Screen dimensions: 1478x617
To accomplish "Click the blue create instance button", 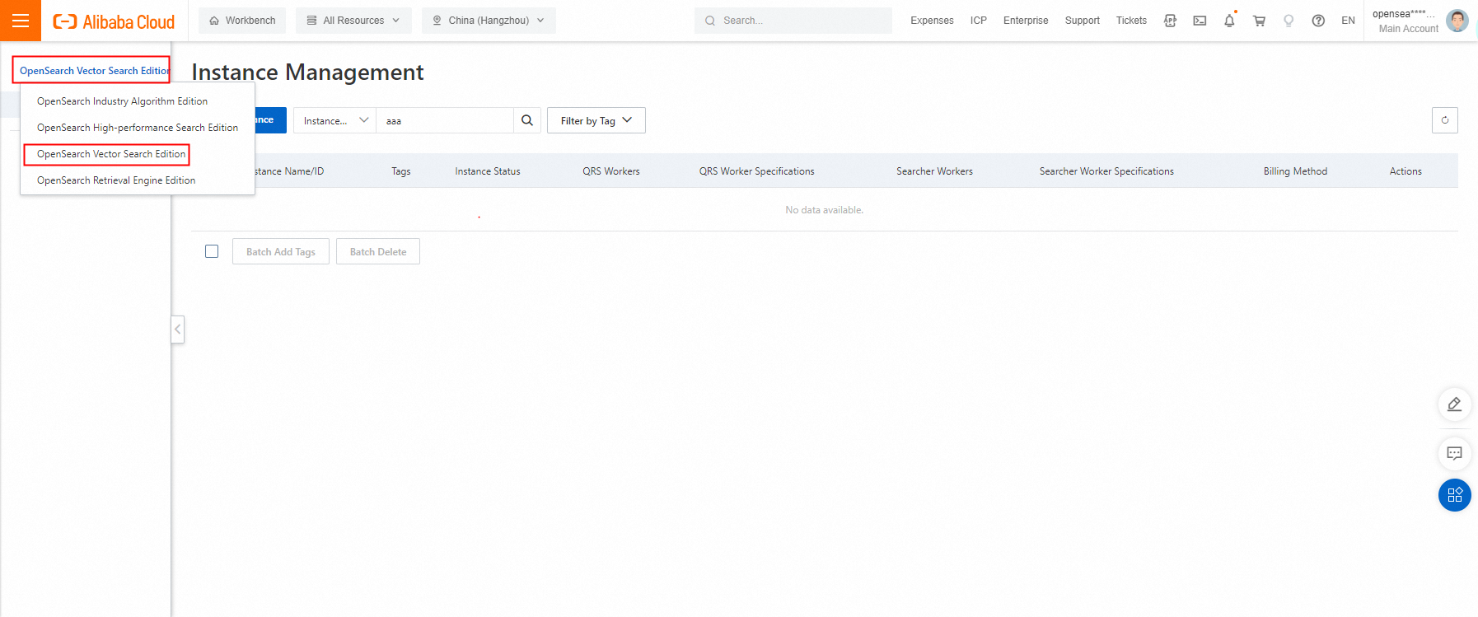I will point(270,120).
